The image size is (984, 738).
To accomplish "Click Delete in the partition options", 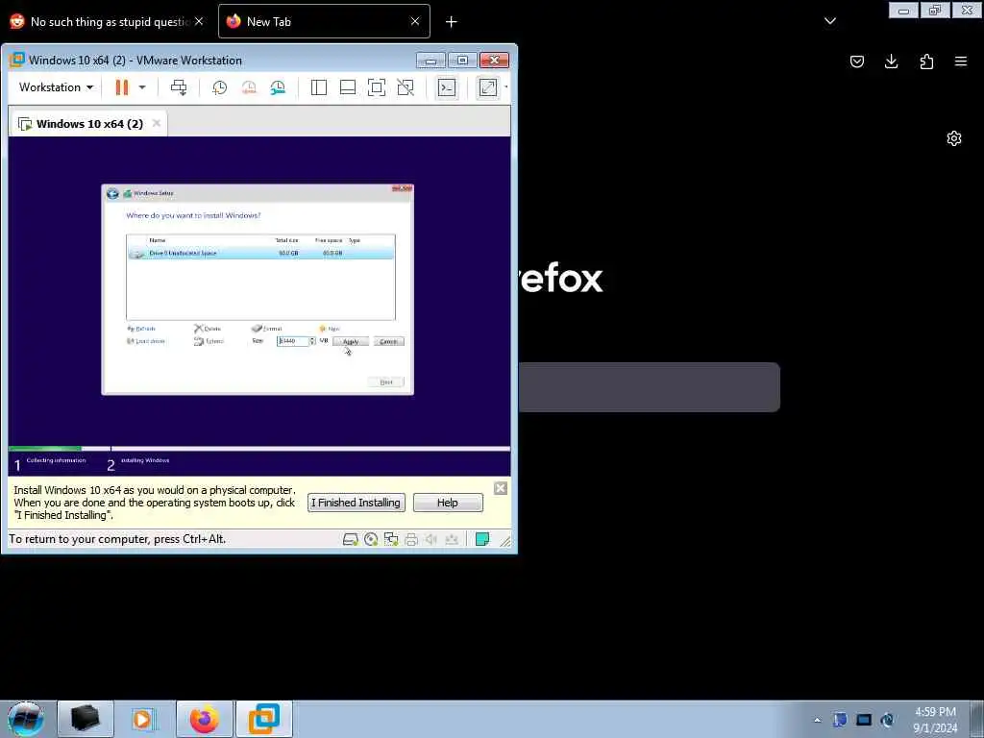I will tap(208, 329).
